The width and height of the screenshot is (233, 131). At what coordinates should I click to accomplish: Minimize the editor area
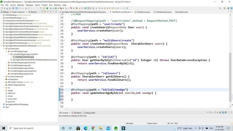[229, 12]
